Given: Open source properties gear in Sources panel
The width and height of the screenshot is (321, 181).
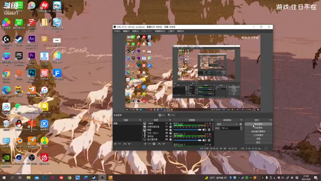Looking at the screenshot, I should click(154, 144).
